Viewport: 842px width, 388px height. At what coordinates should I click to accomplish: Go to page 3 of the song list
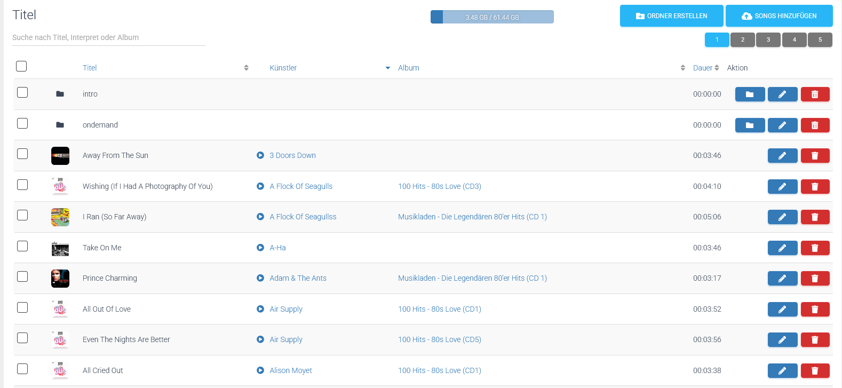point(768,40)
